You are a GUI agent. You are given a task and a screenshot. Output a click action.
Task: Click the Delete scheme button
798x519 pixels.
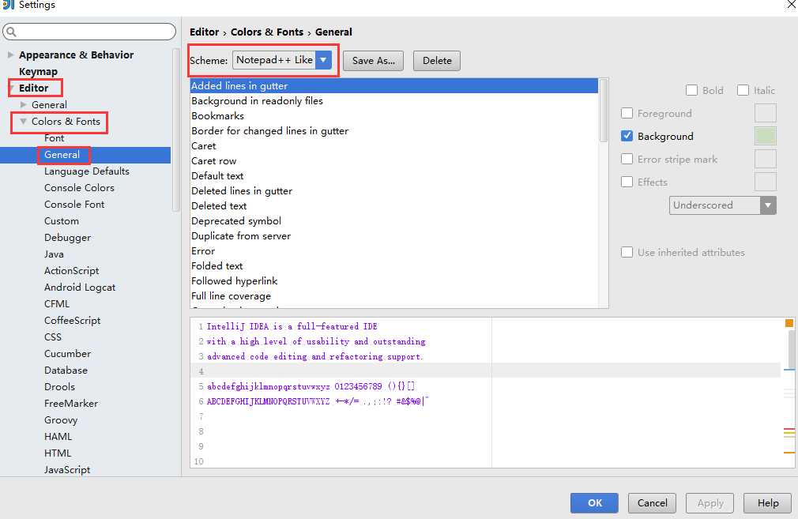coord(437,61)
